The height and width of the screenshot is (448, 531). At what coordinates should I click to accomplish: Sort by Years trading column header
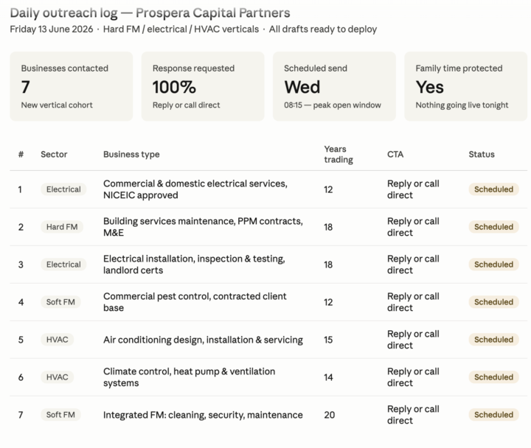(339, 154)
